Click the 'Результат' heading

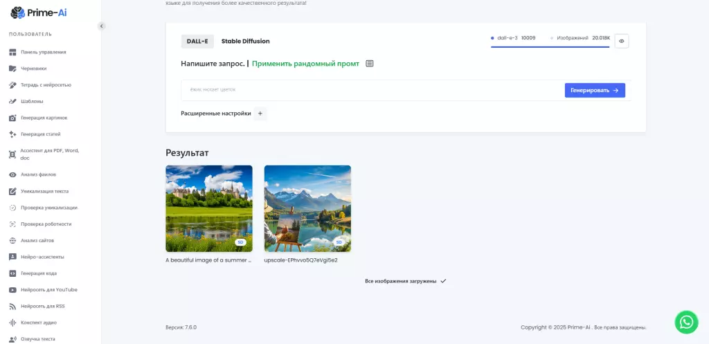(x=187, y=153)
